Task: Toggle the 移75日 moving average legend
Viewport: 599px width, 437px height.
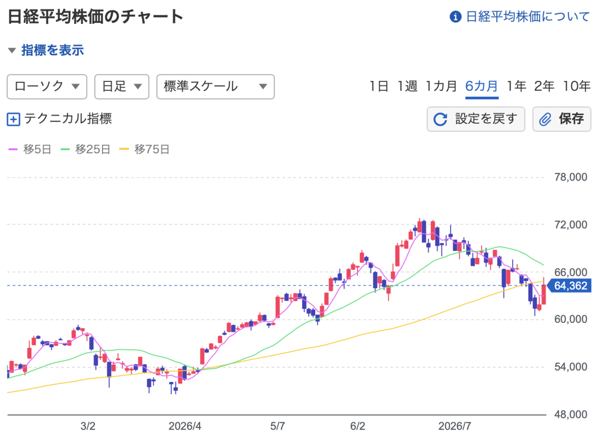Action: 144,149
